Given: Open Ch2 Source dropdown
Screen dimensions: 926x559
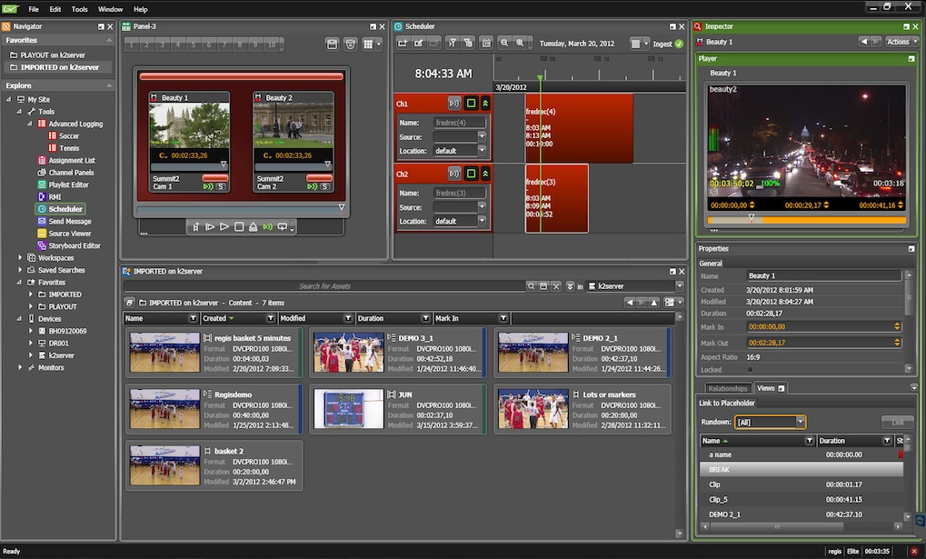Looking at the screenshot, I should (482, 207).
